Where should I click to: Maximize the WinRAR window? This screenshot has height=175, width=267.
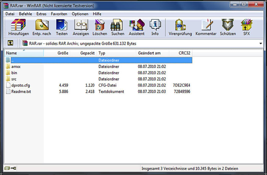point(244,4)
